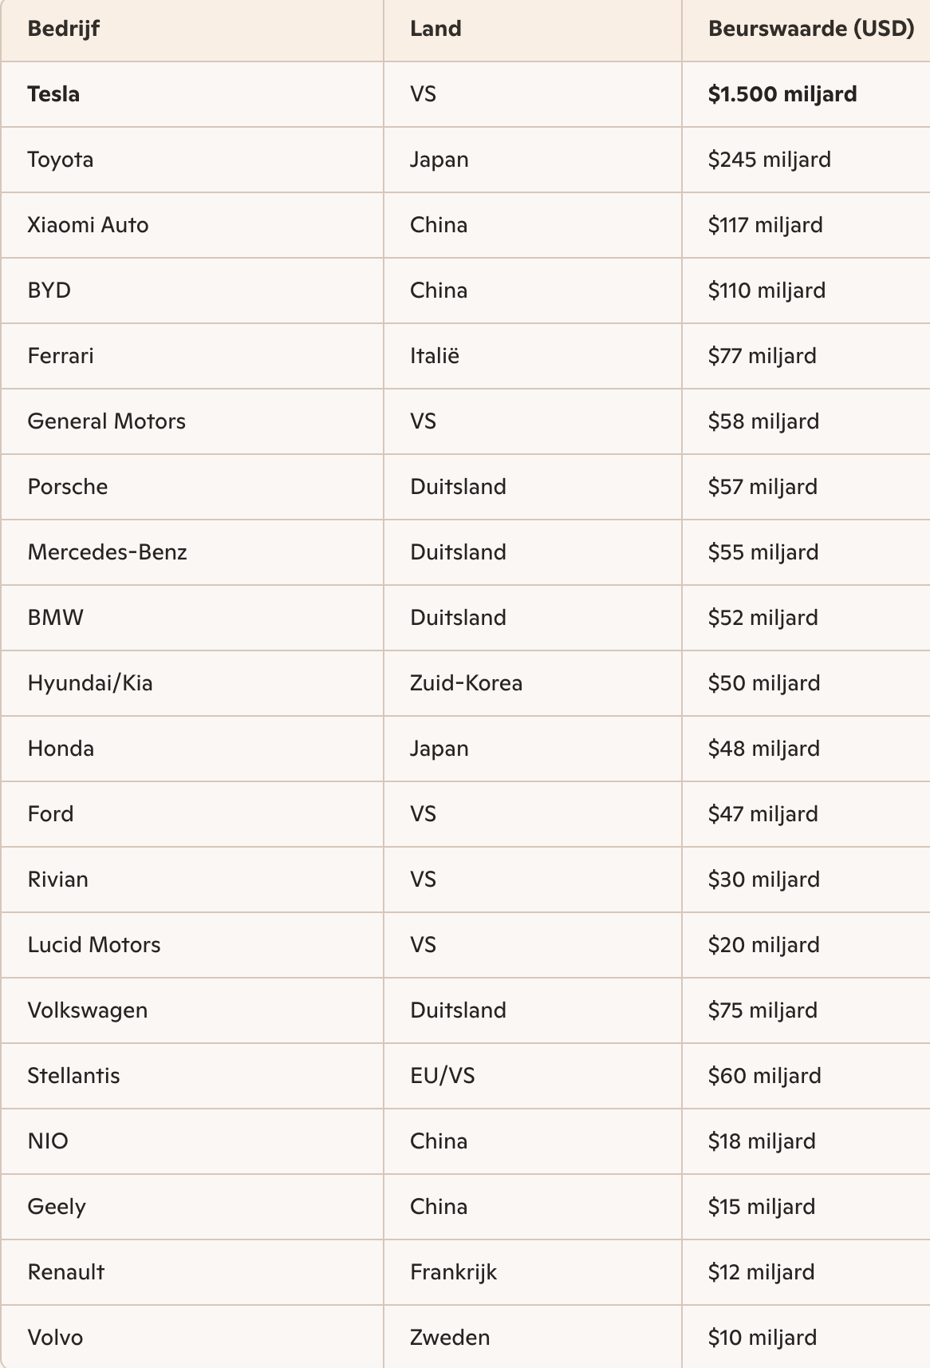Viewport: 930px width, 1368px height.
Task: Click the Land column header
Action: point(435,29)
